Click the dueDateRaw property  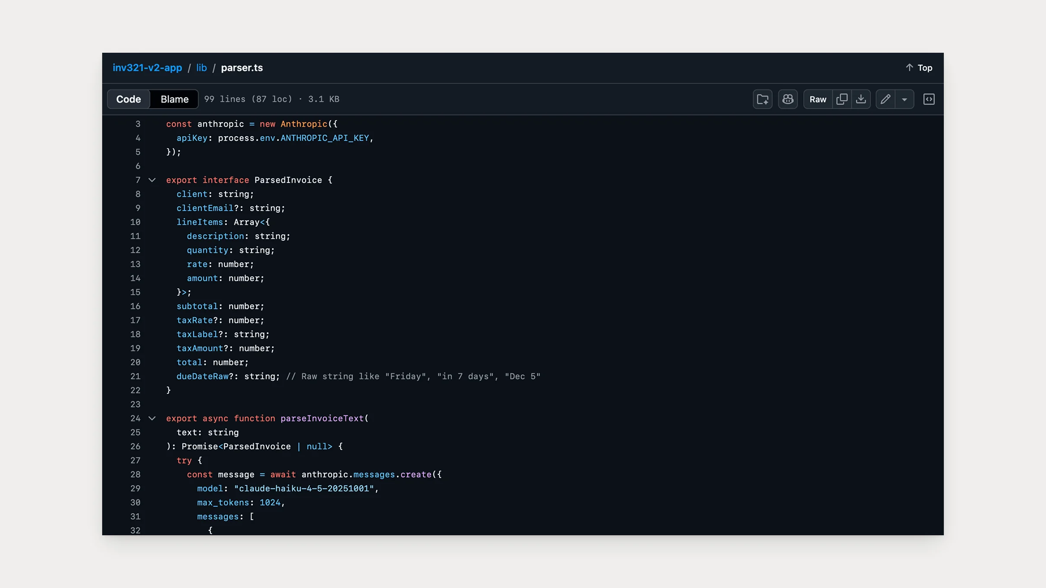pyautogui.click(x=203, y=376)
